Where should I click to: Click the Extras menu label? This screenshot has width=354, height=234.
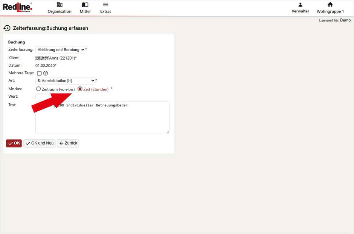point(105,11)
